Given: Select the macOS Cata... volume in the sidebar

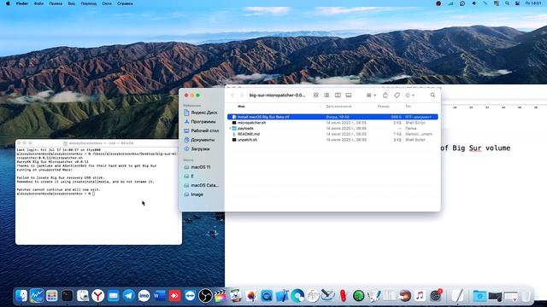Looking at the screenshot, I should click(202, 185).
